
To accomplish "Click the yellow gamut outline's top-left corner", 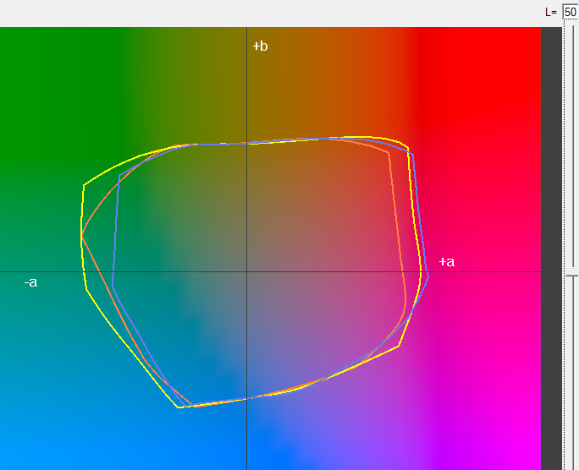I will (84, 184).
